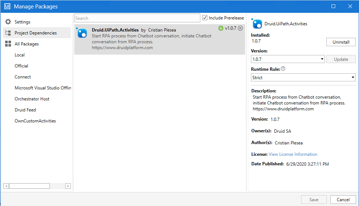
Task: Select the Druid Feed source
Action: pos(25,110)
